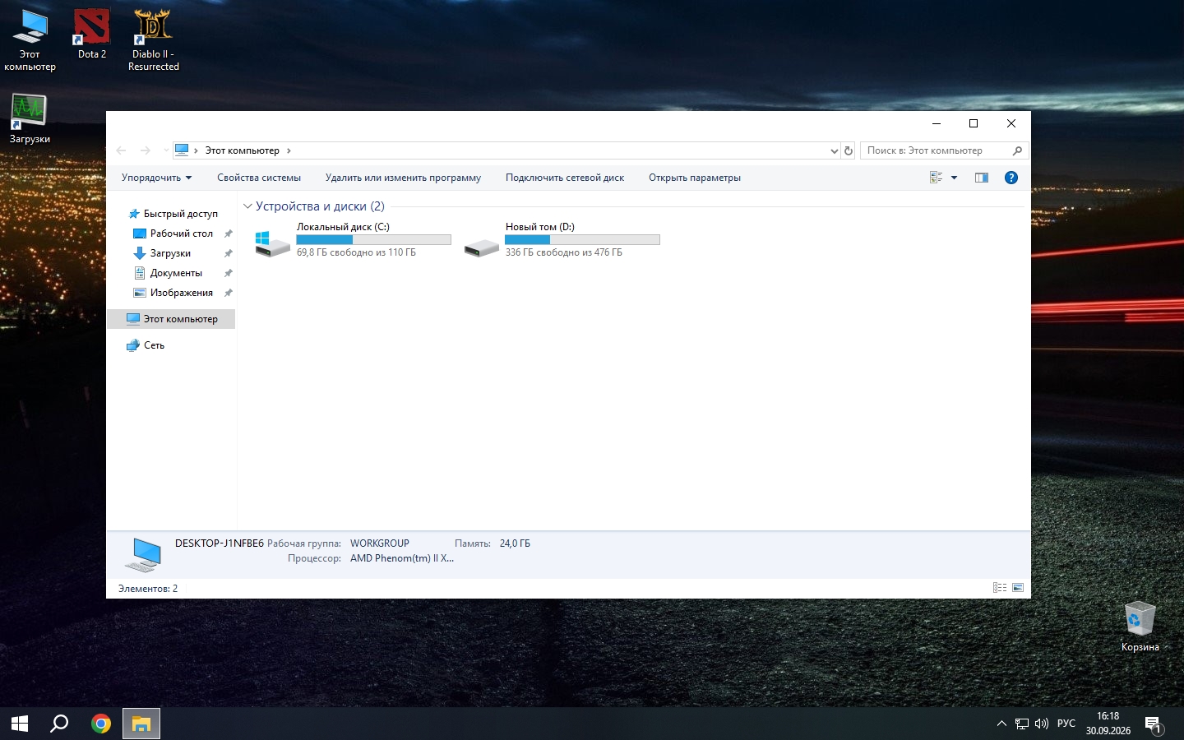
Task: Select the Корзина recycle bin icon
Action: click(1140, 627)
